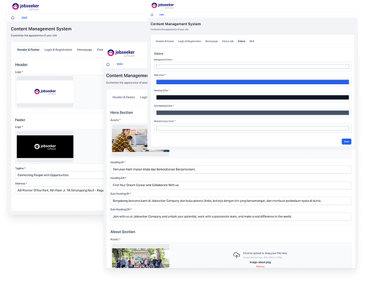Image resolution: width=365 pixels, height=282 pixels.
Task: Open the Find a Job tab in the Colors window
Action: point(228,41)
